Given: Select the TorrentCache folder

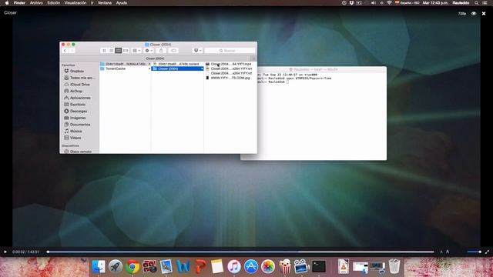Looking at the screenshot, I should point(125,68).
